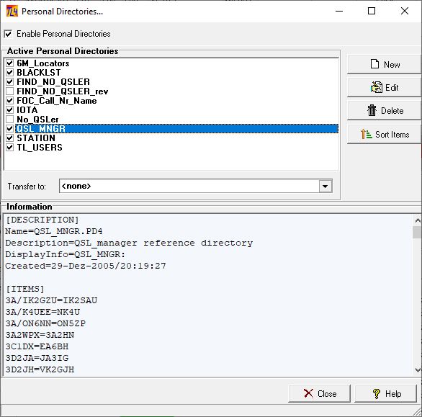The image size is (422, 417).
Task: Click the New button to create a directory
Action: tap(384, 64)
